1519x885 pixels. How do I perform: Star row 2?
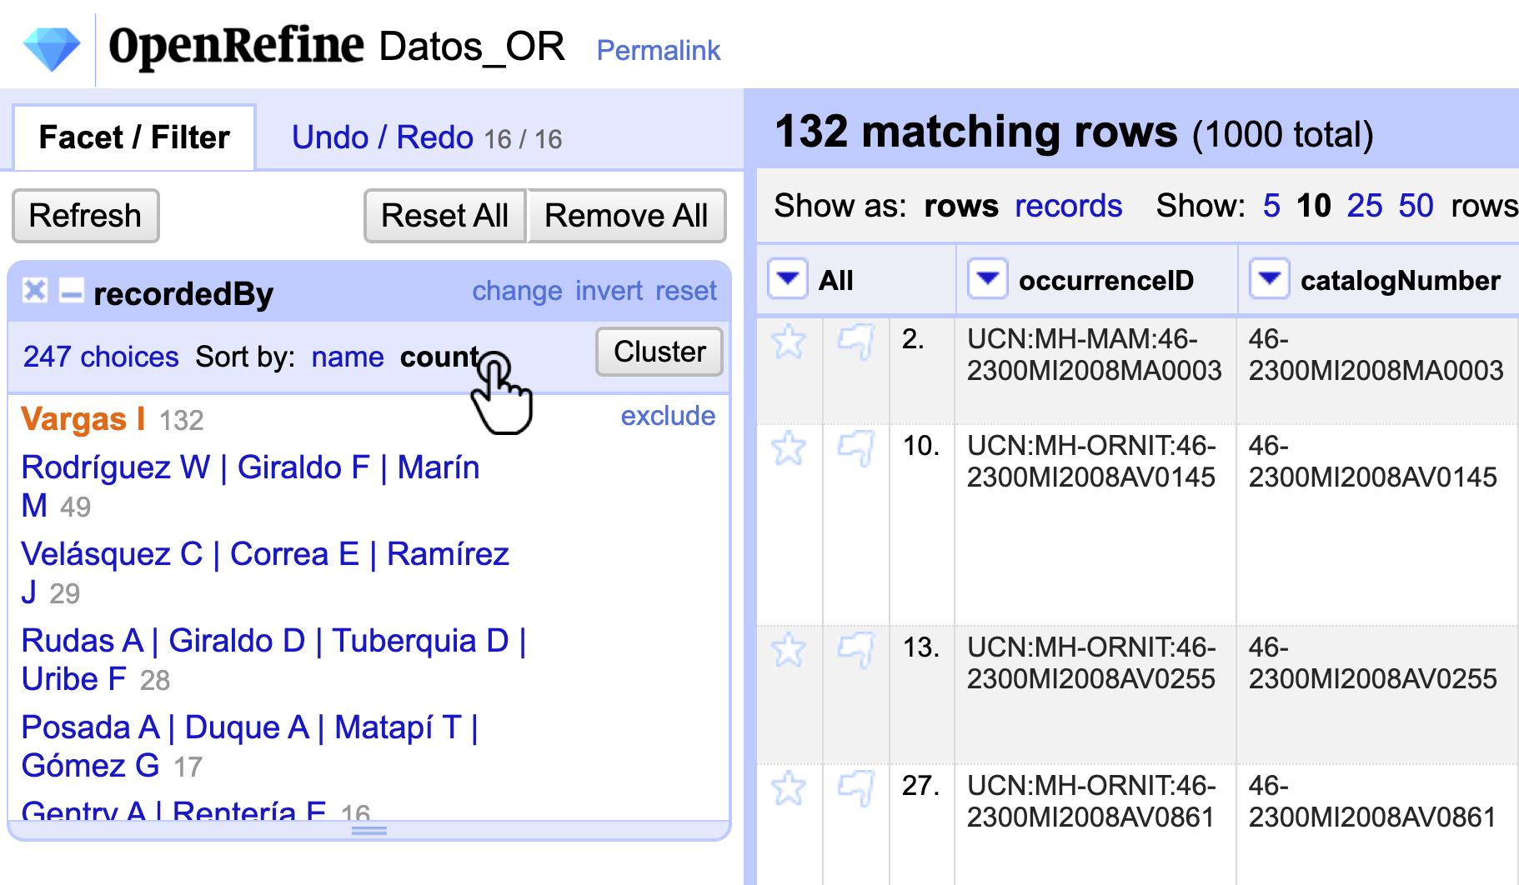coord(789,342)
